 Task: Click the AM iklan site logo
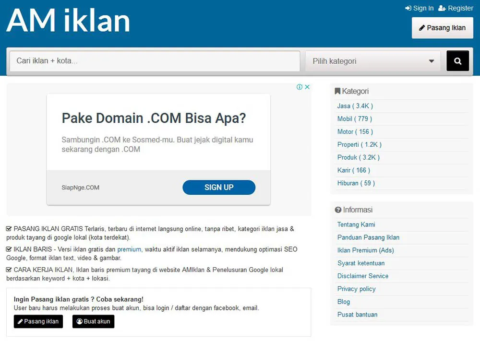[x=68, y=21]
